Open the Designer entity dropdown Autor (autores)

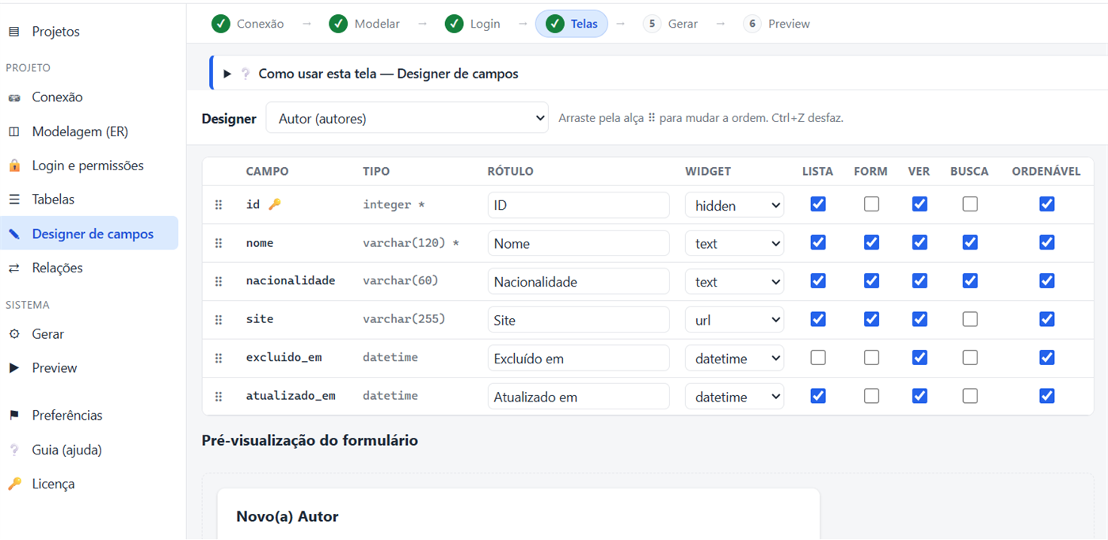[x=407, y=118]
